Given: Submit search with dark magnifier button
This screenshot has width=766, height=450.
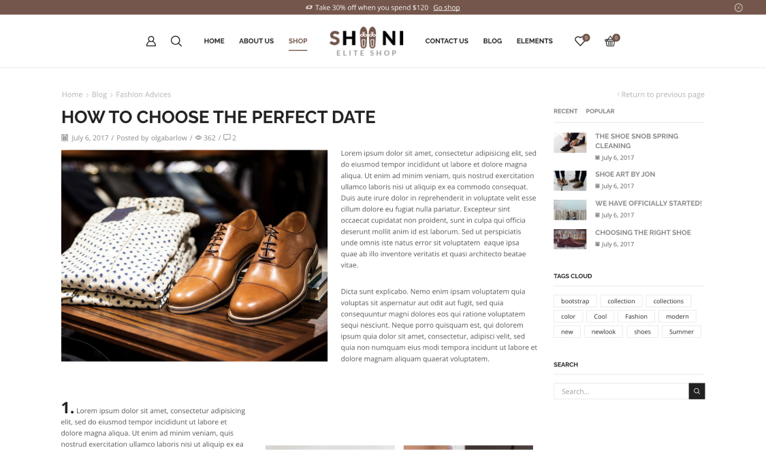Looking at the screenshot, I should tap(697, 391).
